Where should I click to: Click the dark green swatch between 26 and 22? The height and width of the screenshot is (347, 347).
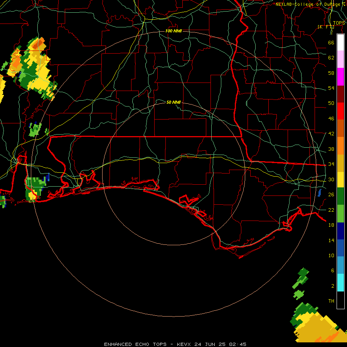click(340, 196)
